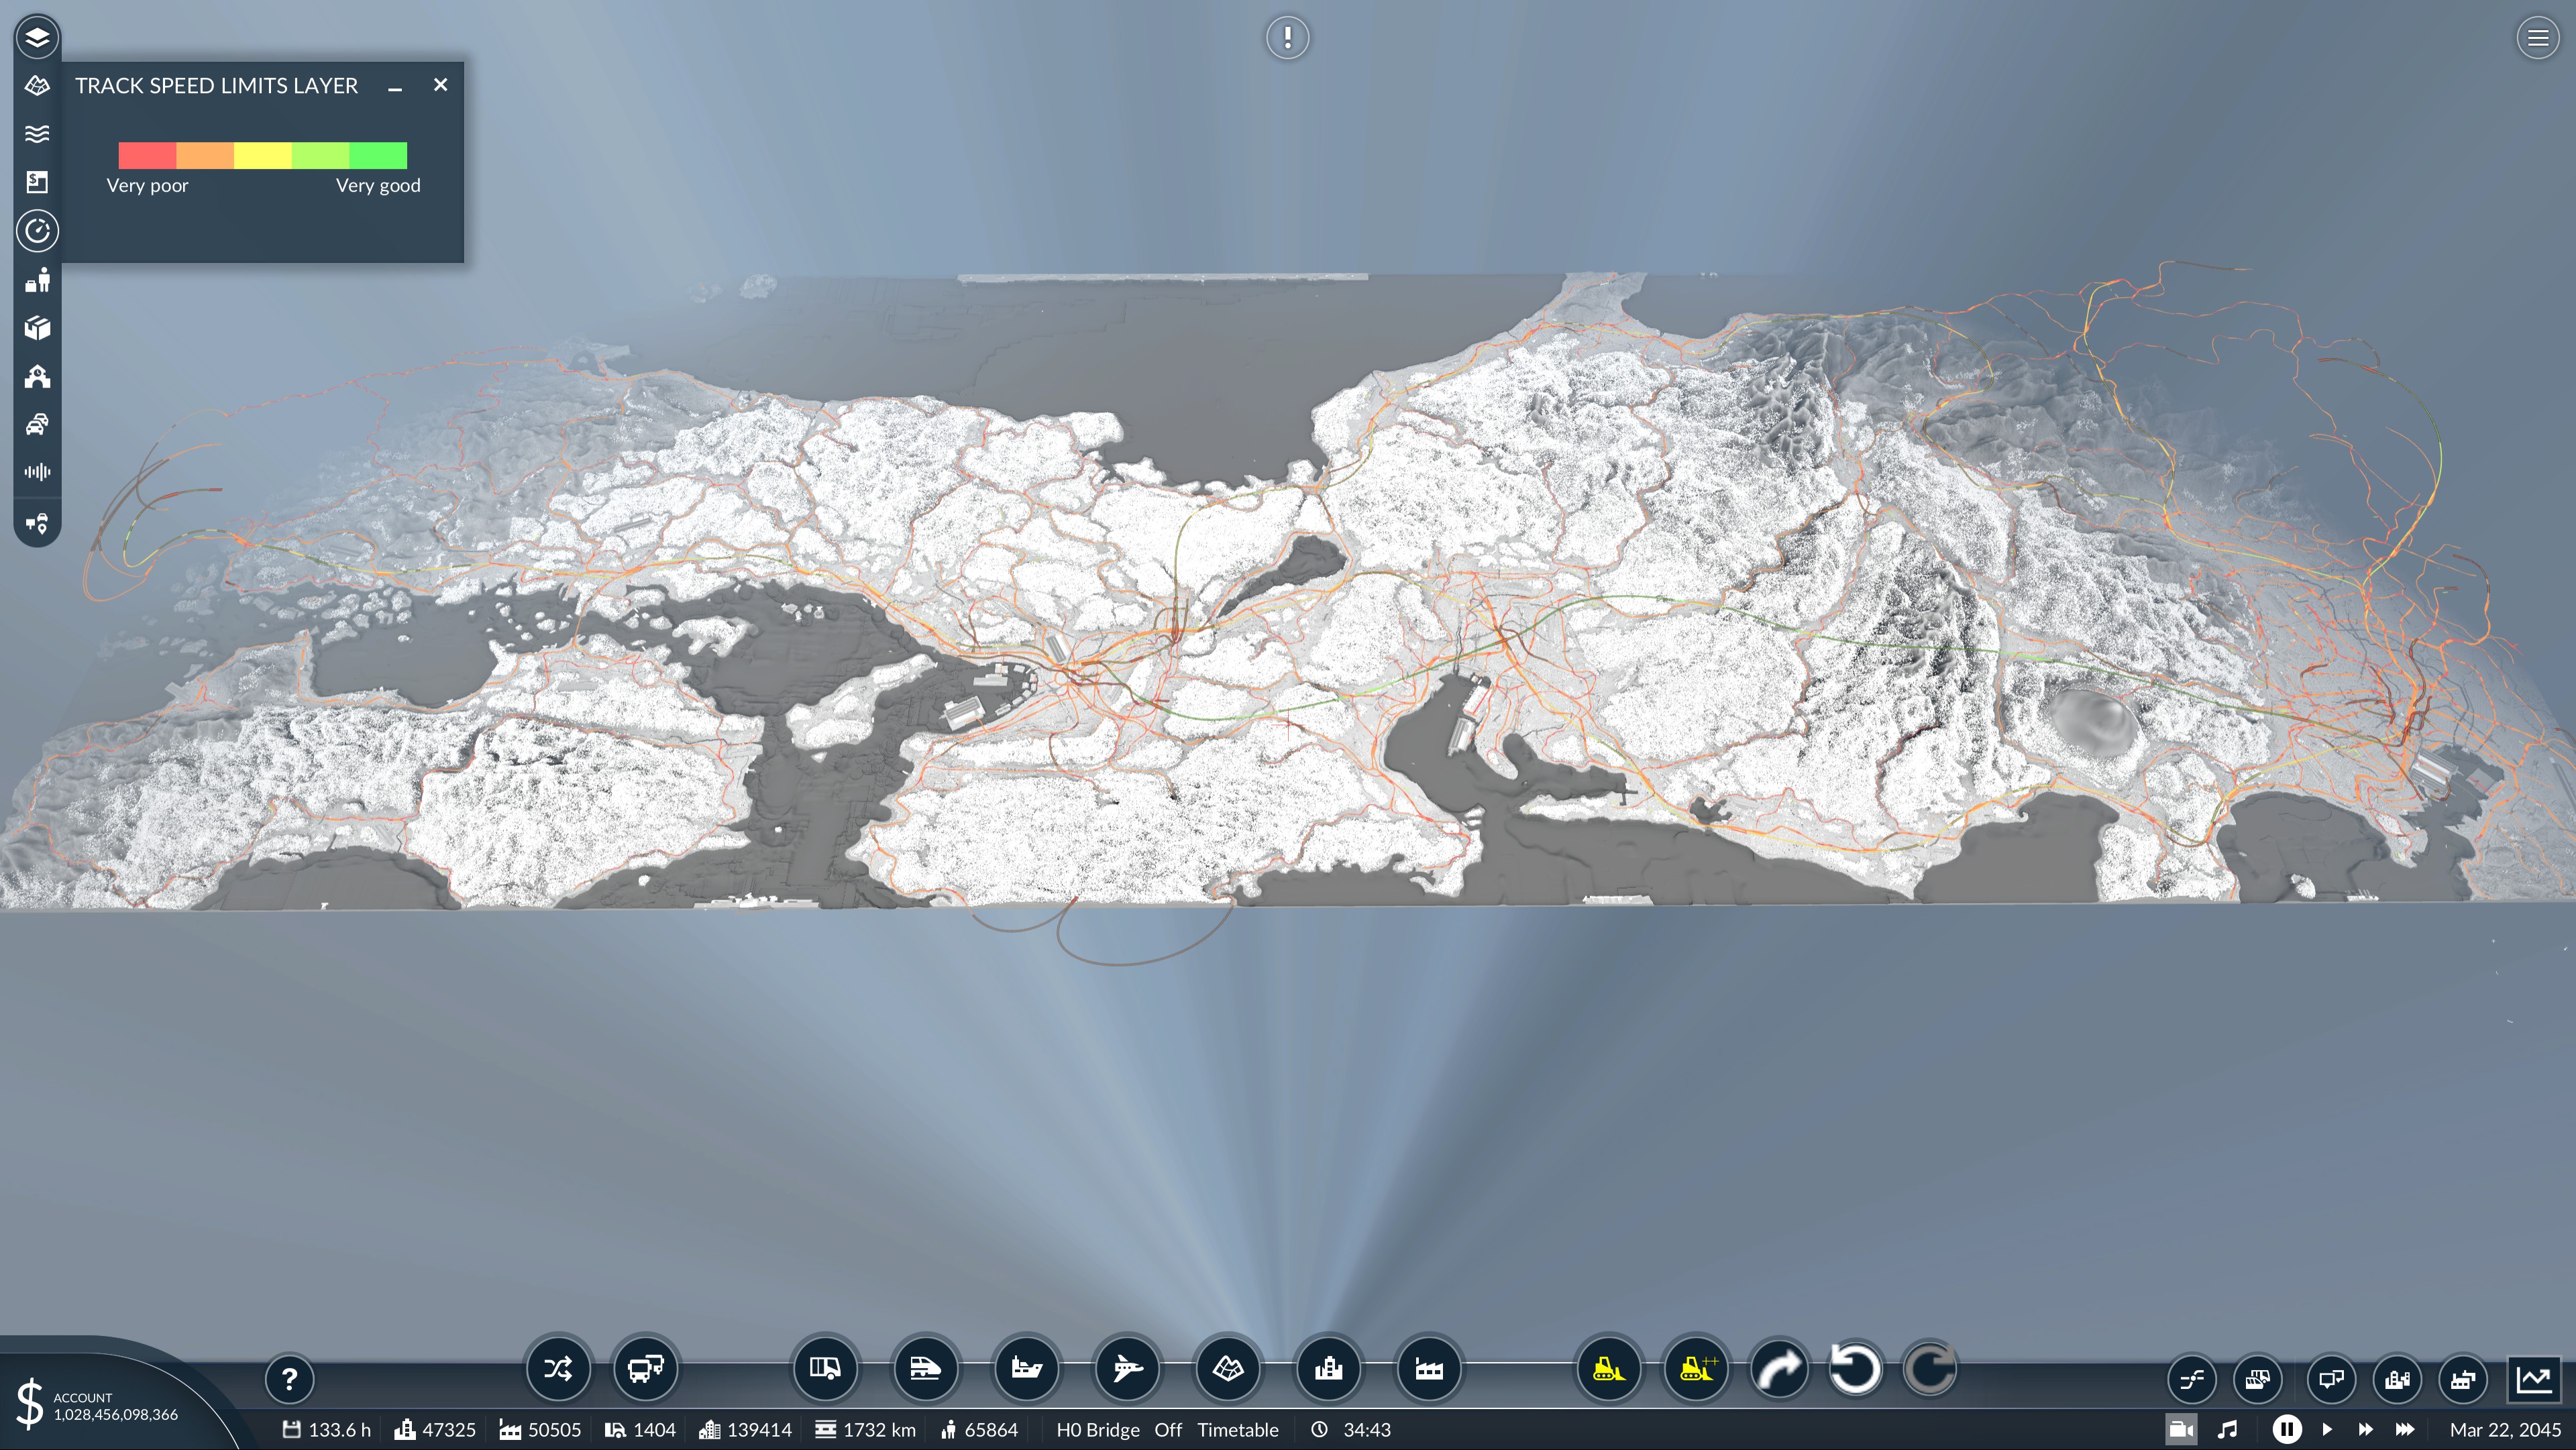Click the red Very poor legend swatch
This screenshot has height=1450, width=2576.
tap(147, 155)
